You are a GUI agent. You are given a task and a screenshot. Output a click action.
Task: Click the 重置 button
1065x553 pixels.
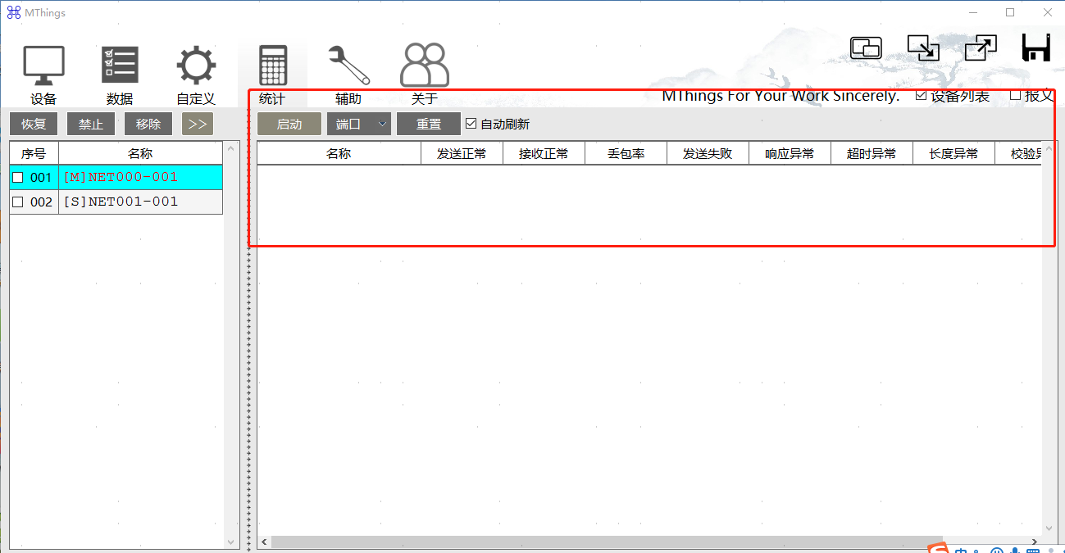pos(429,125)
